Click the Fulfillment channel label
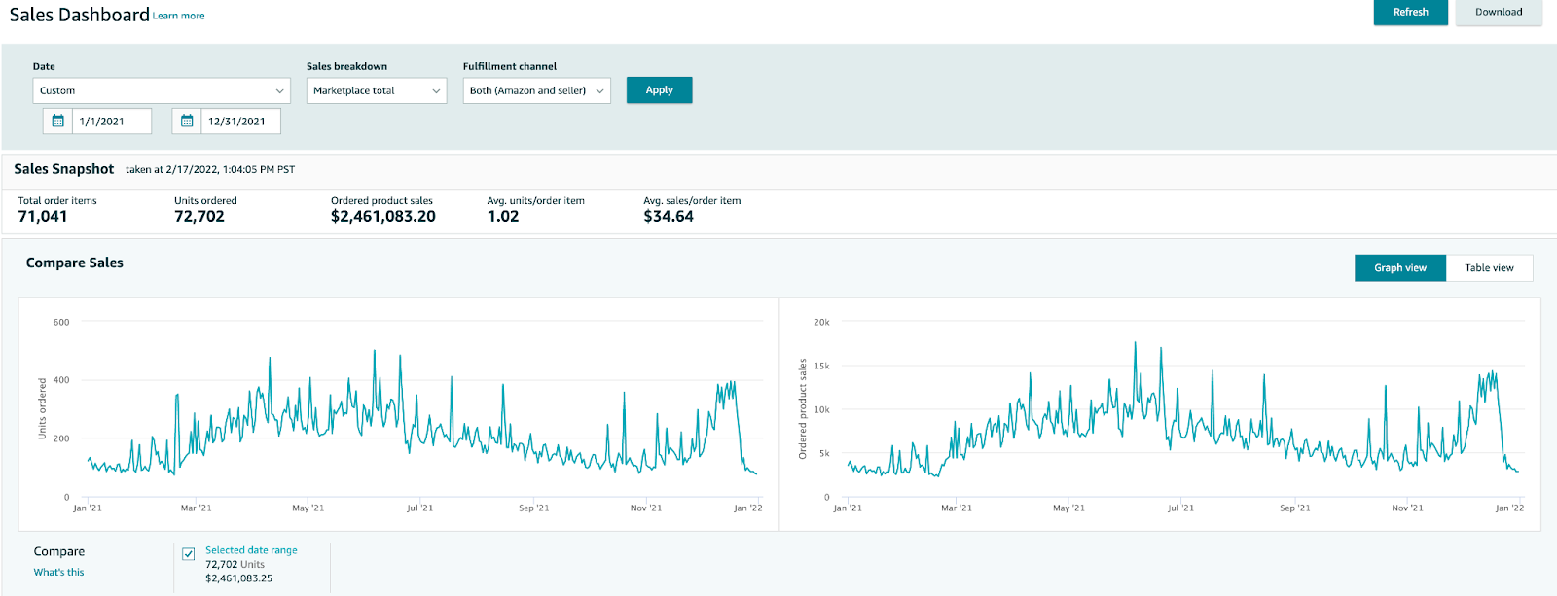 coord(510,66)
